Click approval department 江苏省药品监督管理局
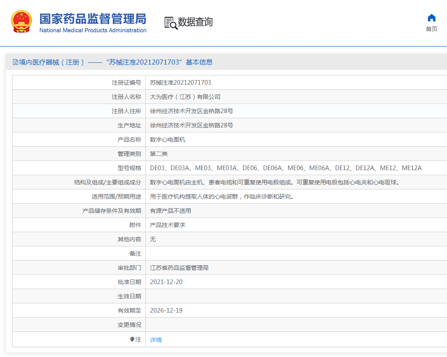The image size is (447, 357). 179,268
